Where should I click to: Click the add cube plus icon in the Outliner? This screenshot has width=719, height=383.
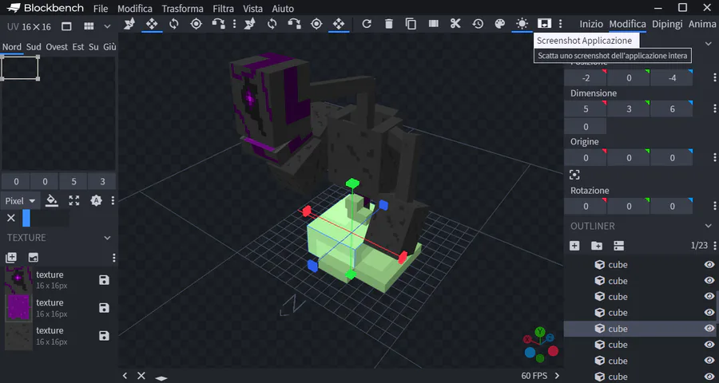pos(574,246)
